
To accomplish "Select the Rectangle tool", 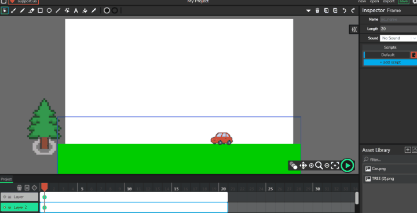I will click(x=40, y=10).
